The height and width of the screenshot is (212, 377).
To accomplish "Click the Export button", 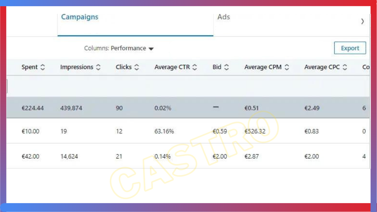I will pyautogui.click(x=350, y=48).
